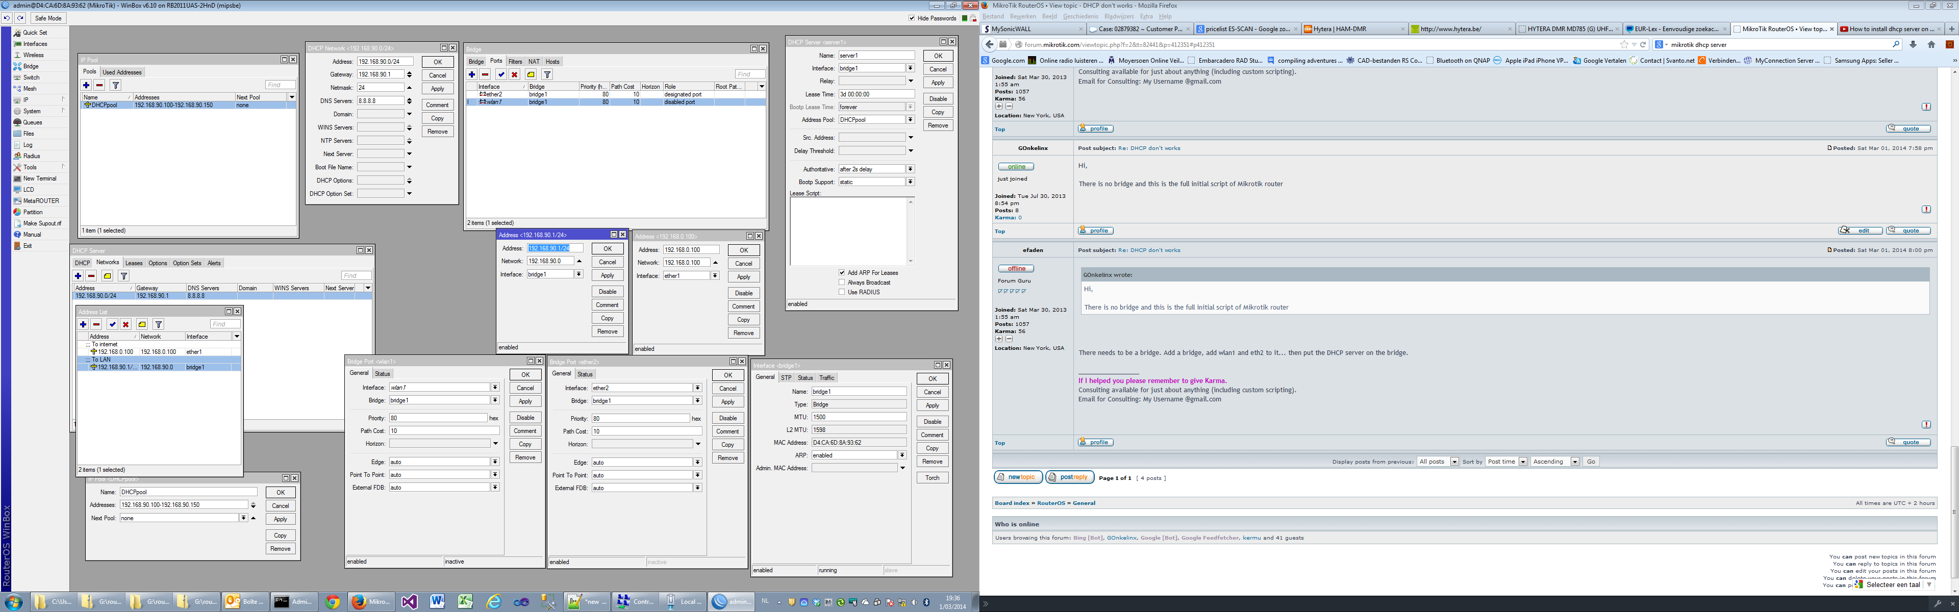This screenshot has height=612, width=1959.
Task: Click Go next to the Ascending sort
Action: point(1591,462)
